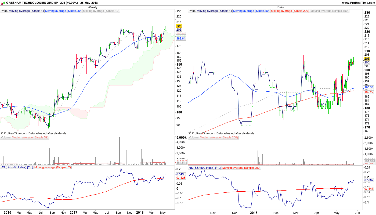Click the 0.1128 RS average value tag

(181, 178)
